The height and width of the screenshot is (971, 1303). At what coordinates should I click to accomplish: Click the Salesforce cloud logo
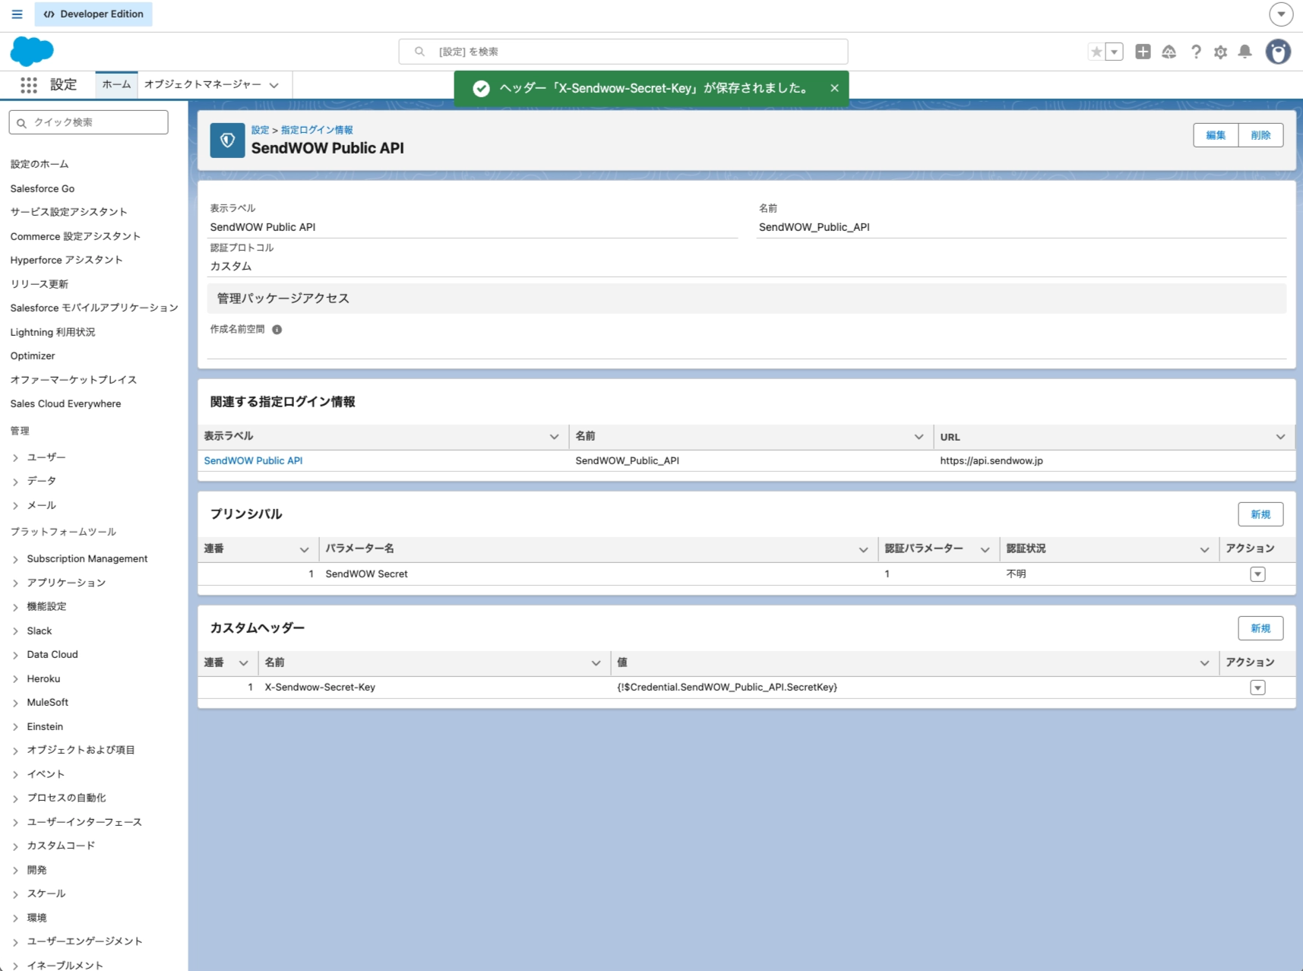pos(32,52)
